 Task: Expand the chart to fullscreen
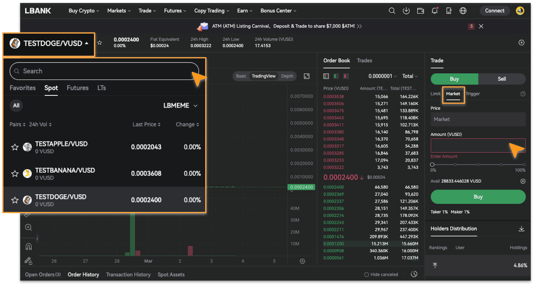pyautogui.click(x=307, y=76)
